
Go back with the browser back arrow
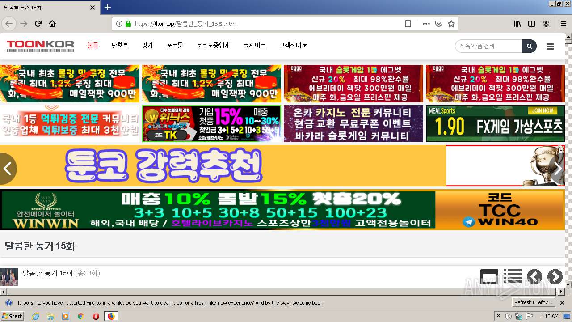pyautogui.click(x=8, y=24)
